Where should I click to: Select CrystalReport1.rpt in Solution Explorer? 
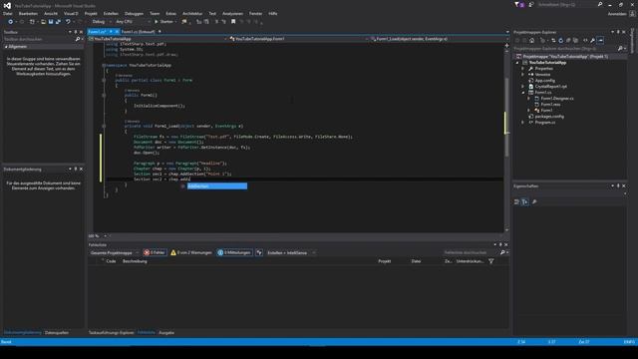[x=550, y=87]
